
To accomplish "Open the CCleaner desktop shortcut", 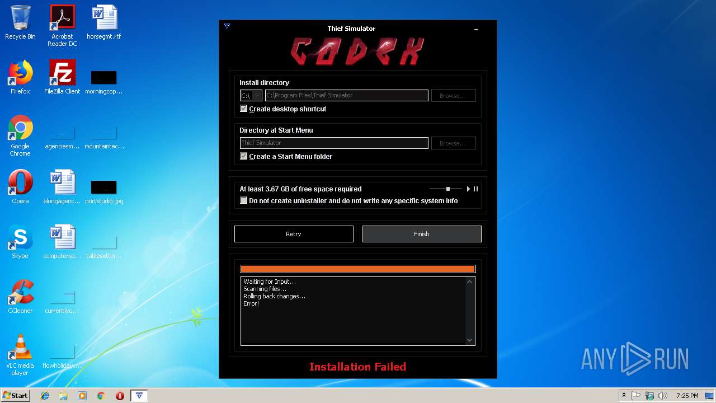I will (x=20, y=297).
